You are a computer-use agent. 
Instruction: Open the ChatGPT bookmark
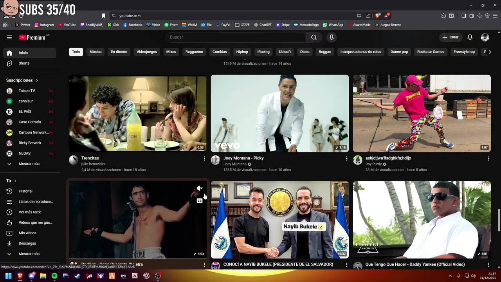tap(262, 25)
